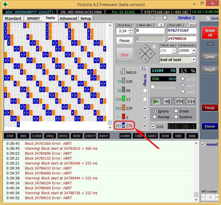Click the RS reset counters button
Image resolution: width=221 pixels, height=205 pixels.
(143, 68)
